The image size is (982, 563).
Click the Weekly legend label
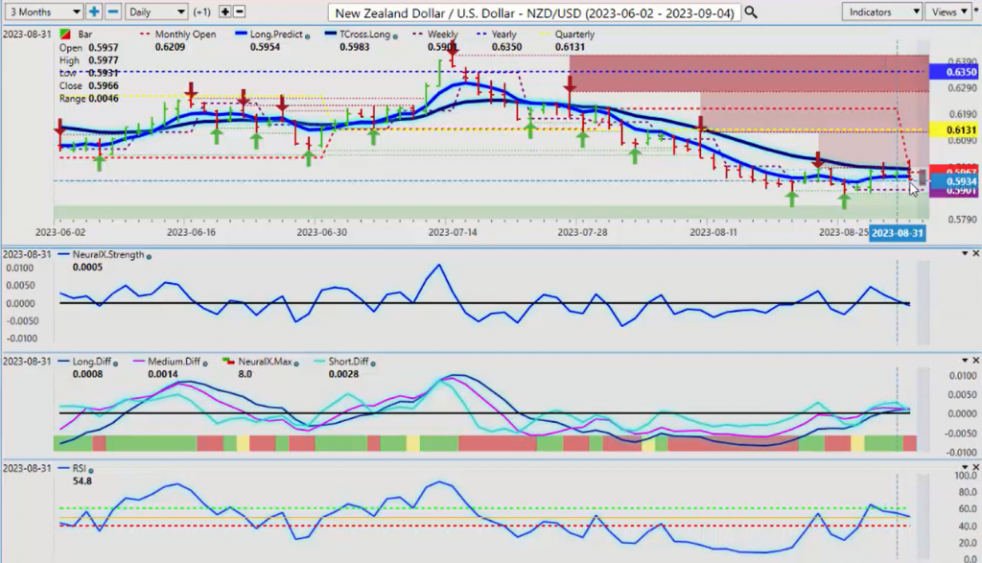[x=443, y=35]
